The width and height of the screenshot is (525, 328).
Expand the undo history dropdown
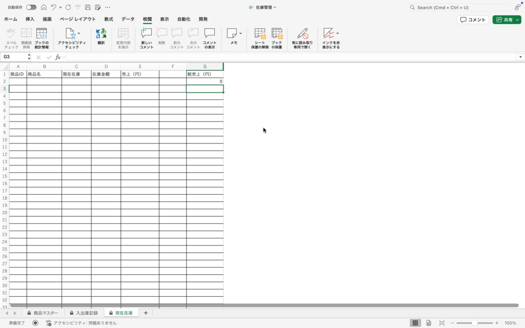point(60,7)
